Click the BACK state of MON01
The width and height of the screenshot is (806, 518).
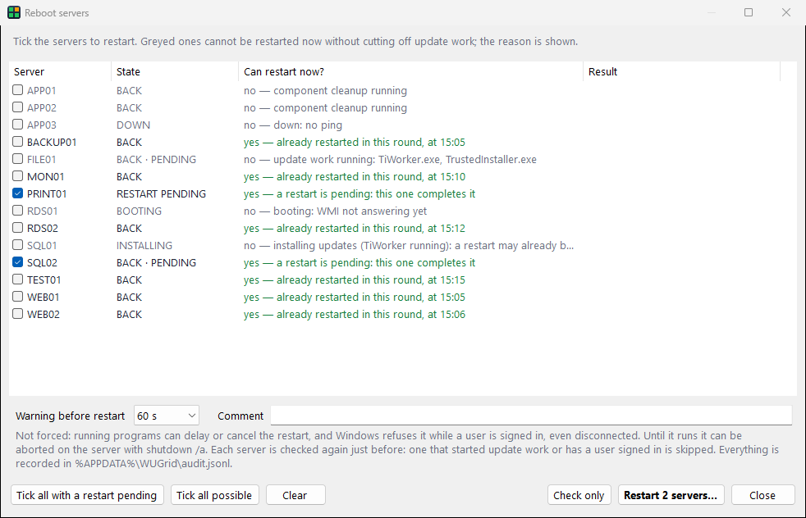pyautogui.click(x=129, y=176)
